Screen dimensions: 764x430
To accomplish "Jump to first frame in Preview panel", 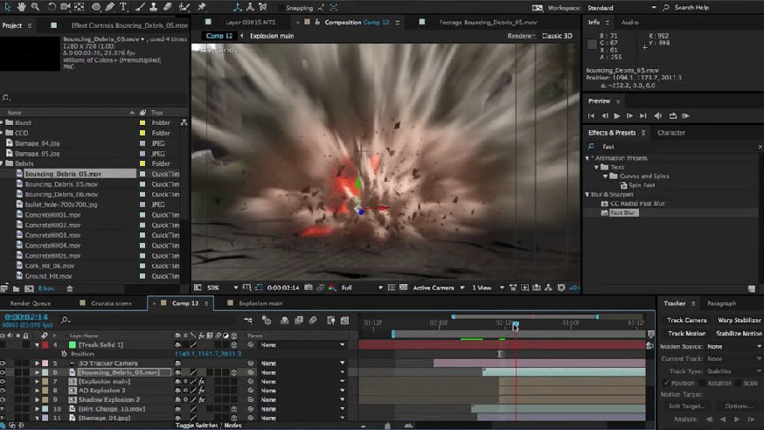I will pyautogui.click(x=592, y=115).
